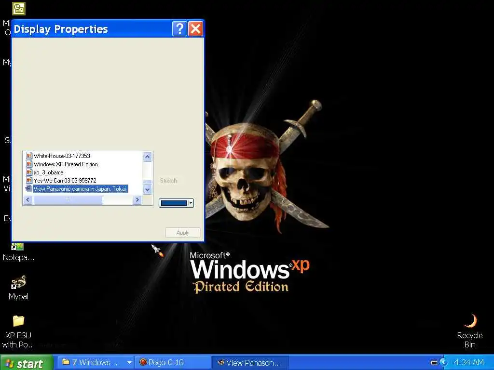This screenshot has height=370, width=494.
Task: Select the desktop icon above Display Properties window
Action: (x=19, y=9)
